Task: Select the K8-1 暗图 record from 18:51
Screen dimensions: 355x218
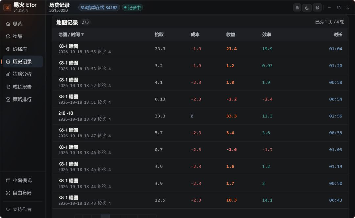Action: (x=200, y=99)
